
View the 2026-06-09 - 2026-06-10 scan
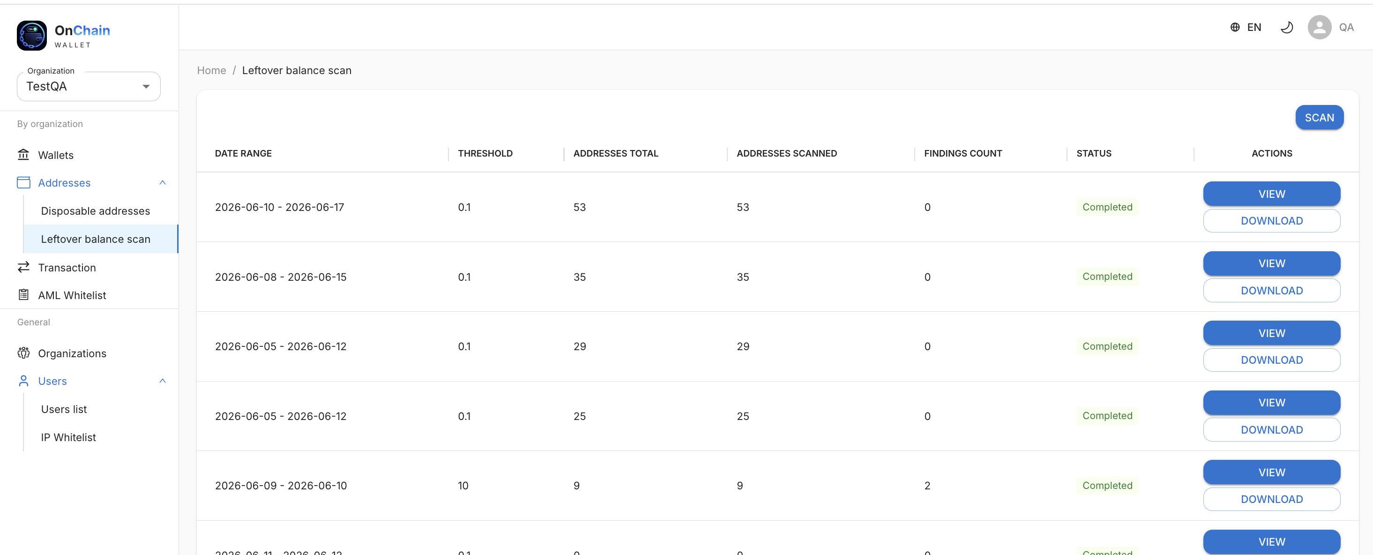click(1272, 472)
